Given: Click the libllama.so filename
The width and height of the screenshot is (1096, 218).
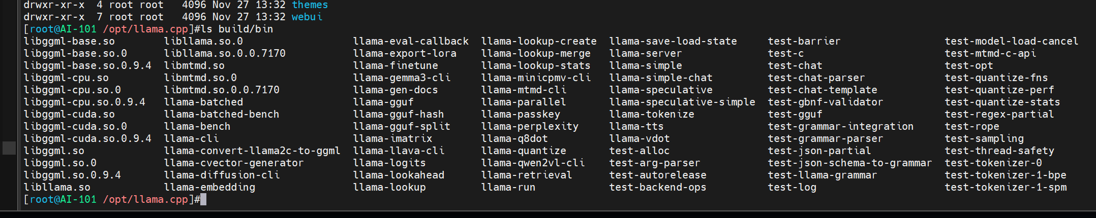Looking at the screenshot, I should pos(57,187).
